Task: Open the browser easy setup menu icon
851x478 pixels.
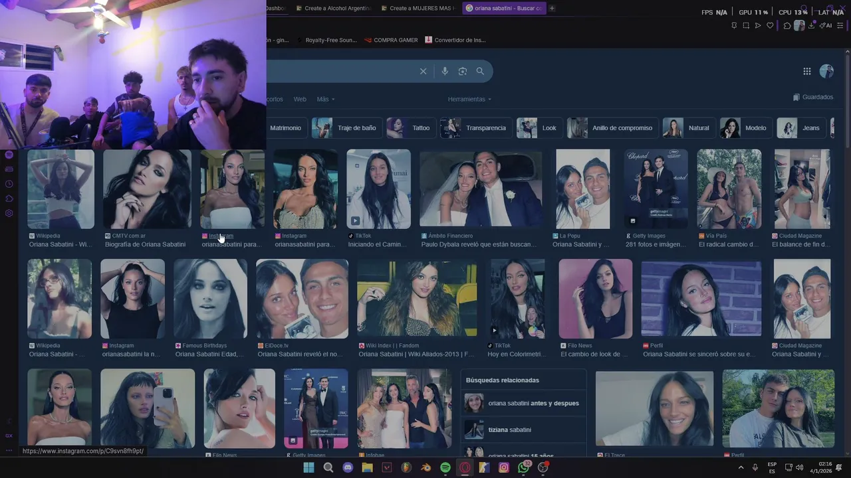Action: [840, 25]
